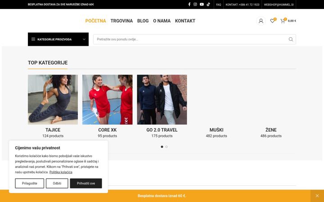This screenshot has width=324, height=202.
Task: Click the webshop@hummel.si email link
Action: coord(279,4)
